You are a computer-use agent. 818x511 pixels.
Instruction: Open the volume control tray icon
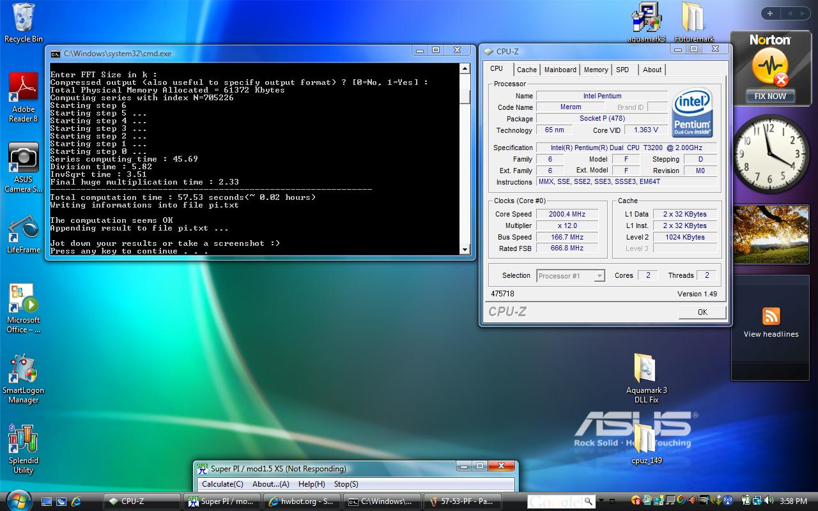769,501
